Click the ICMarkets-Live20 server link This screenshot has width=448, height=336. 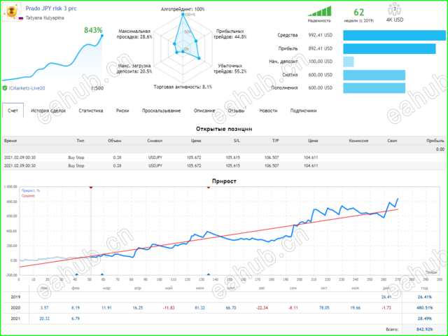[x=27, y=88]
